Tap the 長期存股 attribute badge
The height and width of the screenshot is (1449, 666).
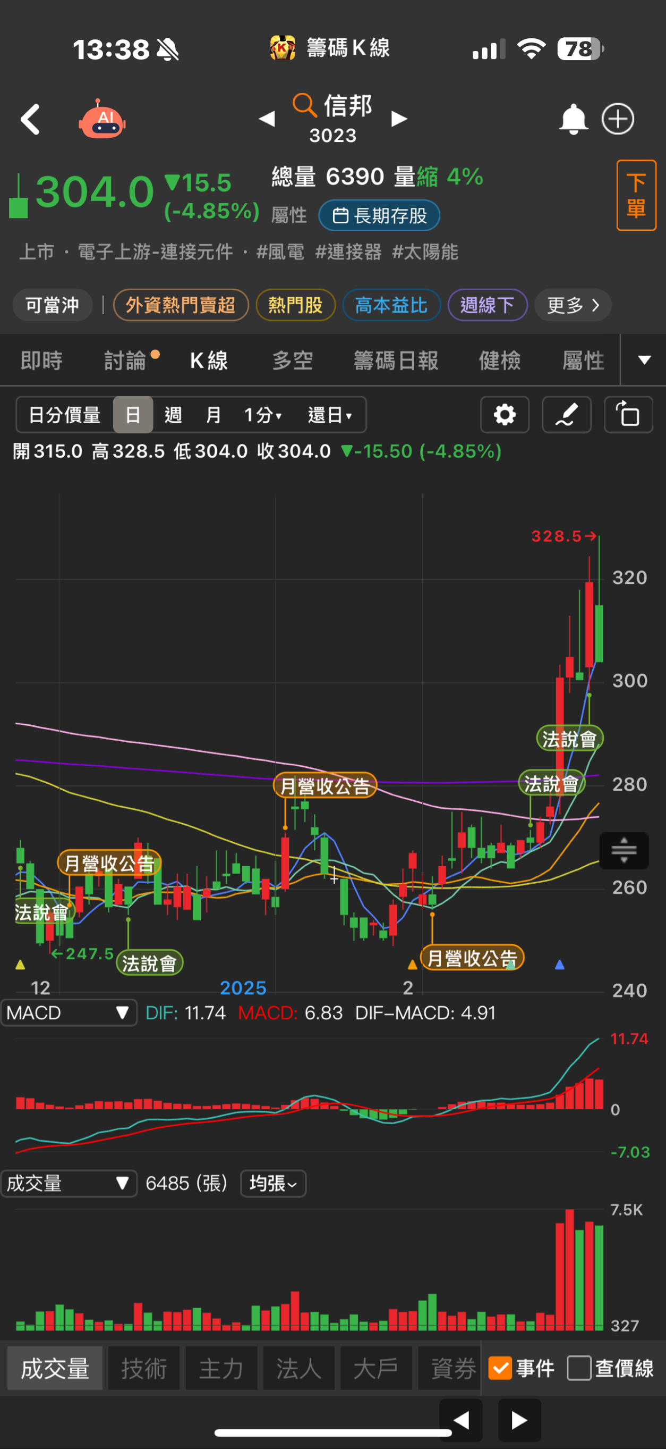click(379, 215)
